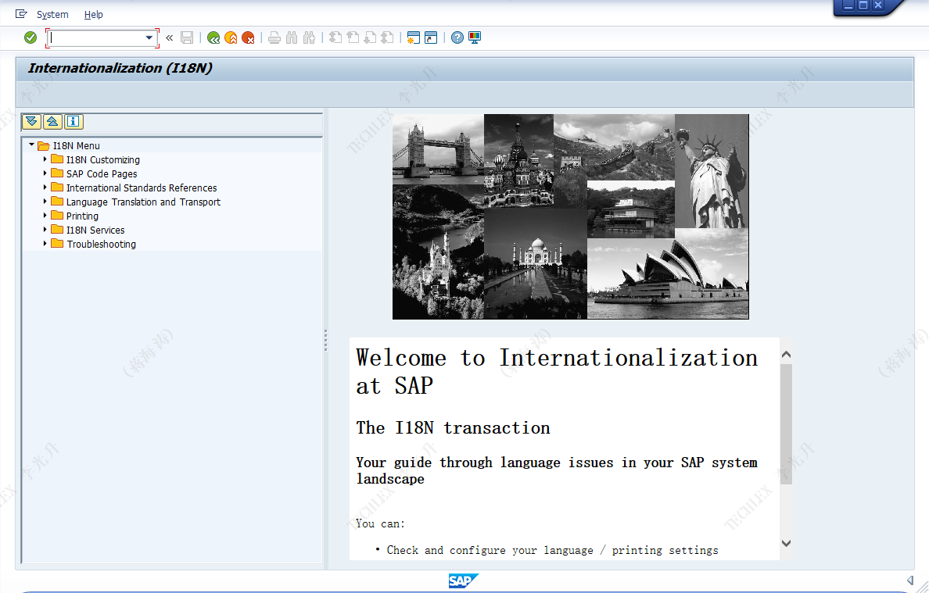Click the welcome text scroll down arrow
929x593 pixels.
[x=786, y=543]
